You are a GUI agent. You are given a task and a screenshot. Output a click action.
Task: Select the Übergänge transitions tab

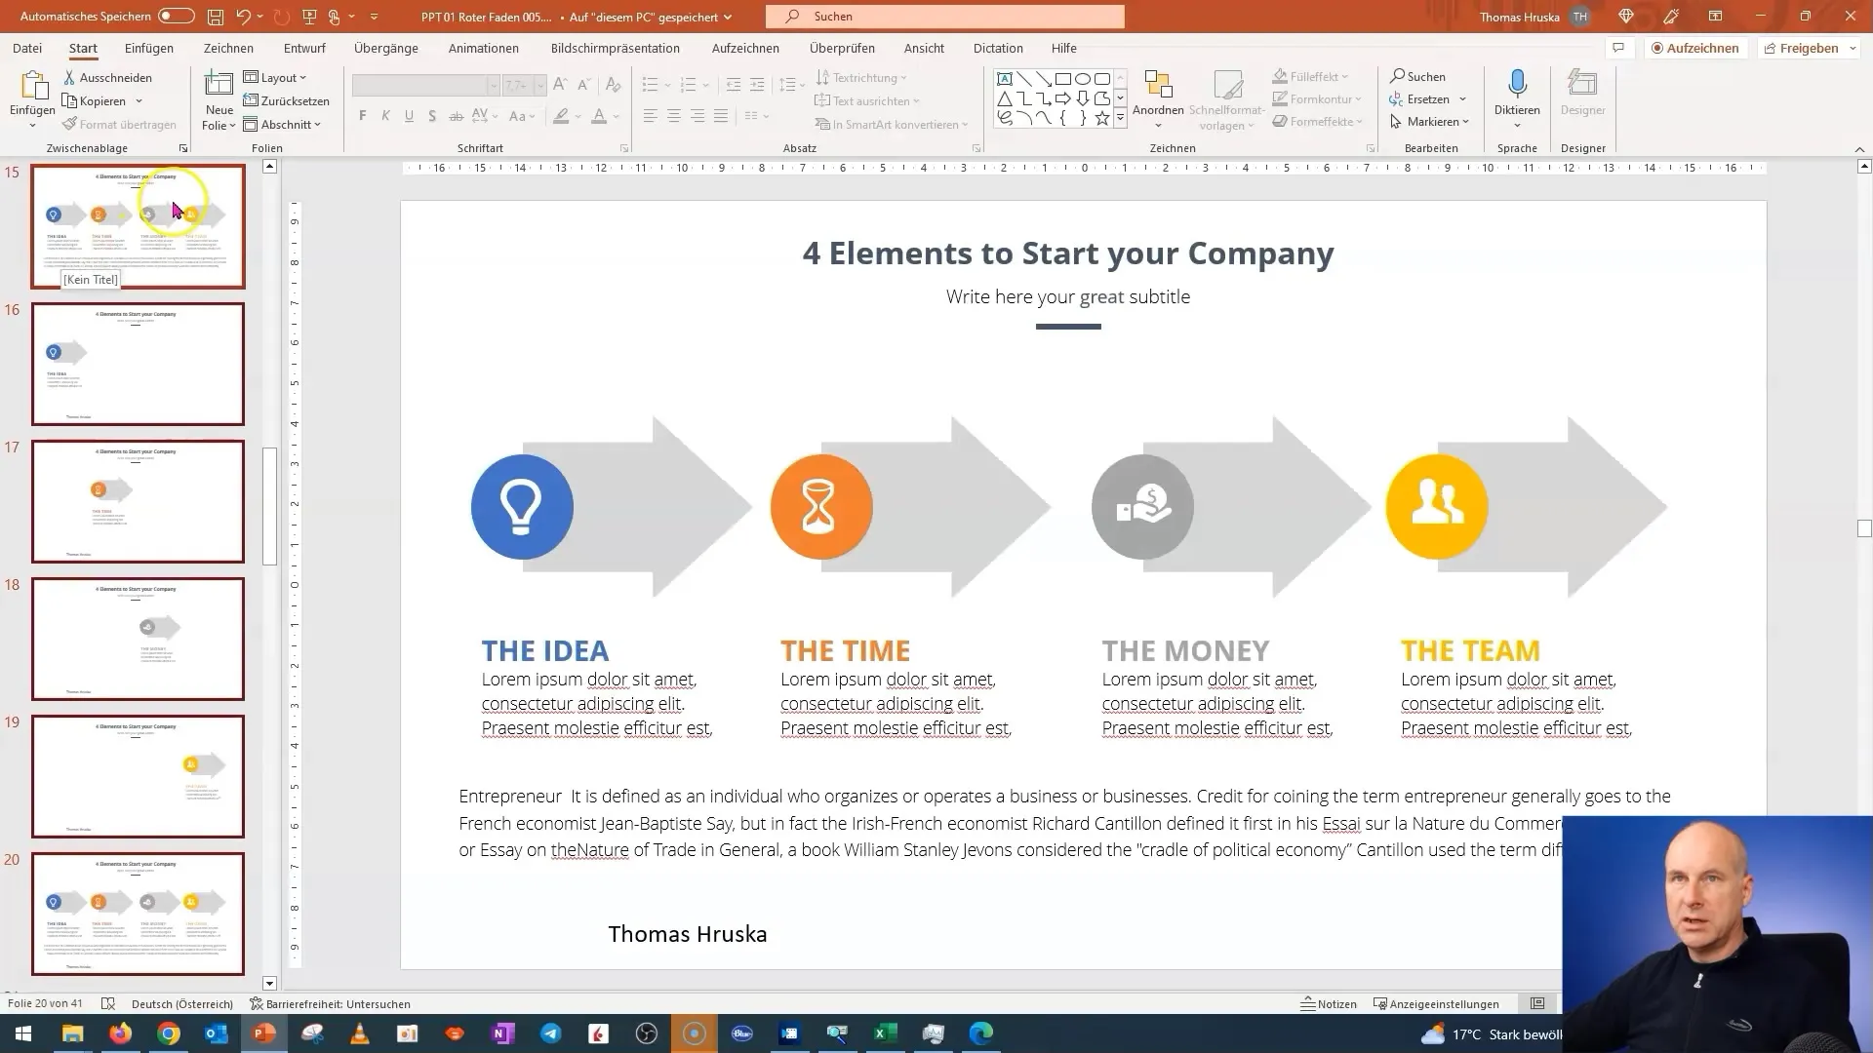click(387, 48)
